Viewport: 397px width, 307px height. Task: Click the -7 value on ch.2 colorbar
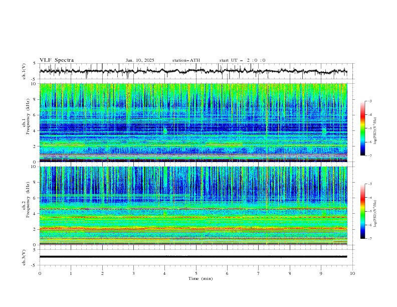point(369,238)
